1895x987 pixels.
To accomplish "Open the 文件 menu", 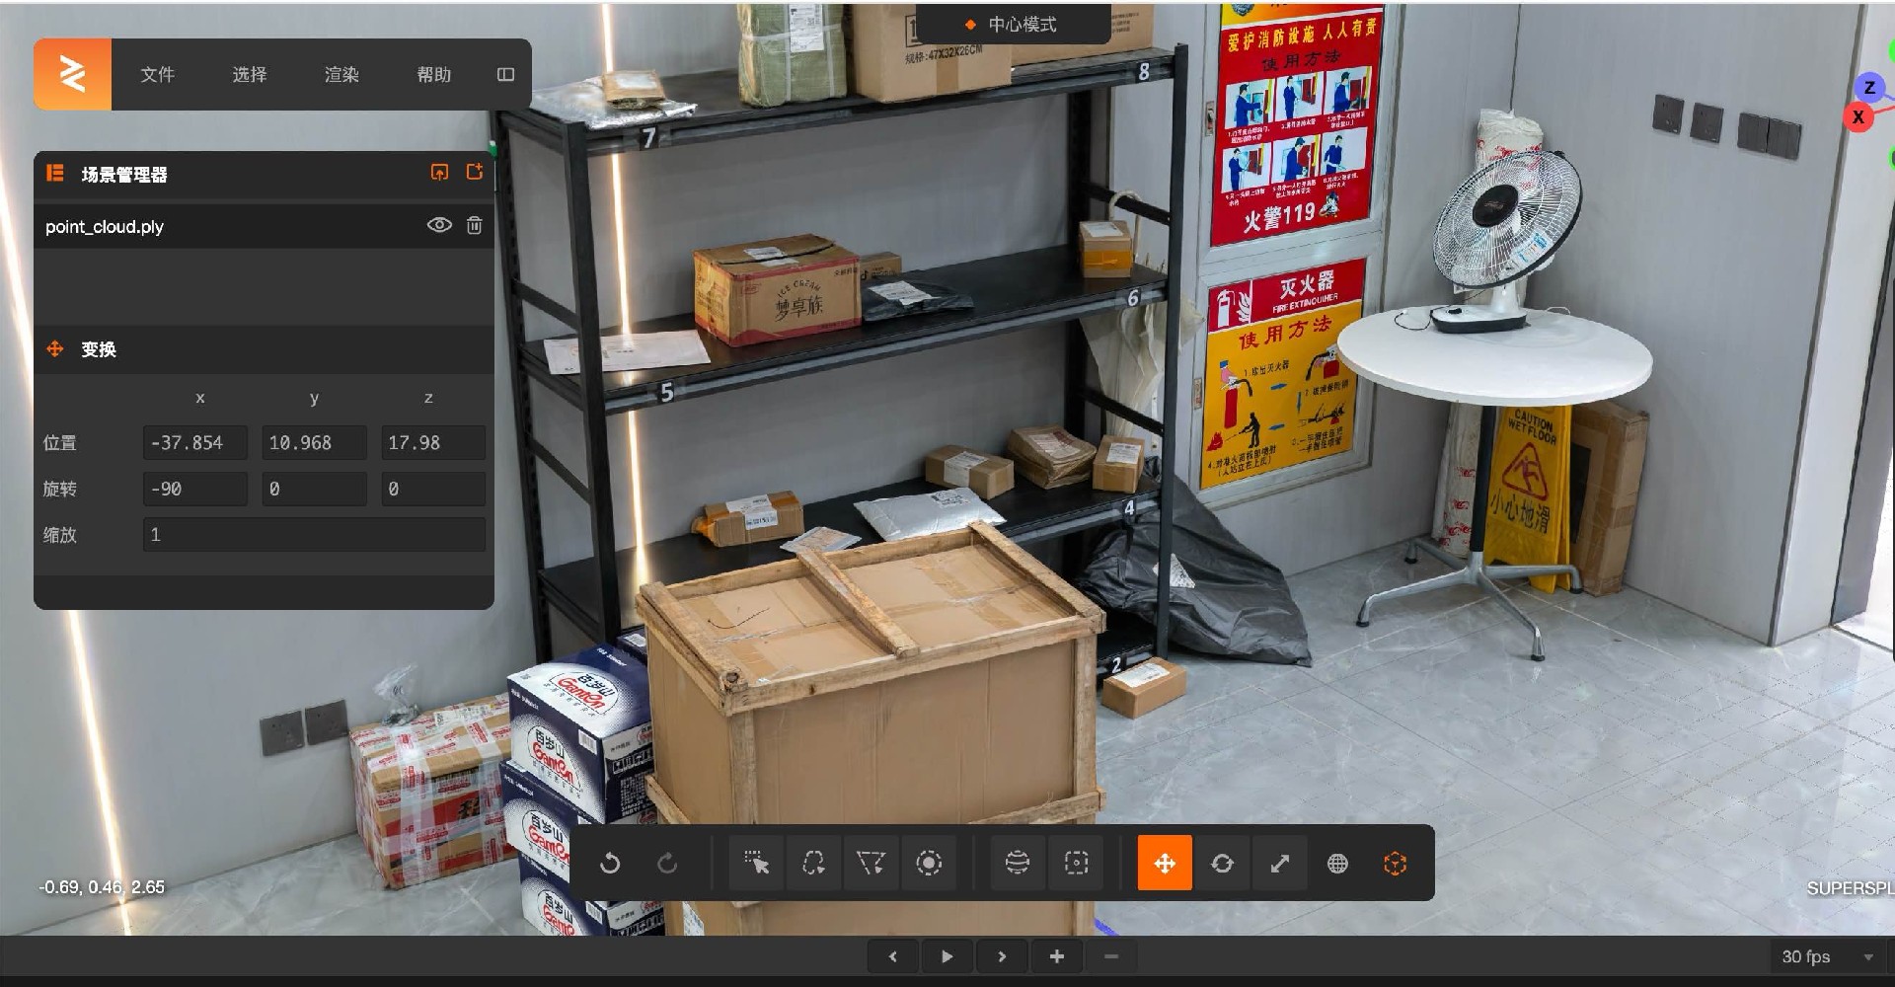I will point(157,75).
